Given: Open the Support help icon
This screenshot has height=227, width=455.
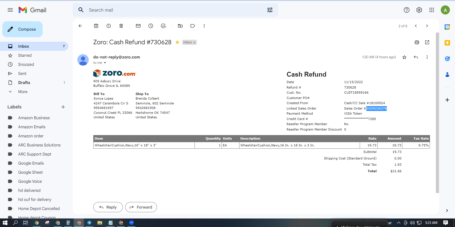Looking at the screenshot, I should tap(407, 10).
